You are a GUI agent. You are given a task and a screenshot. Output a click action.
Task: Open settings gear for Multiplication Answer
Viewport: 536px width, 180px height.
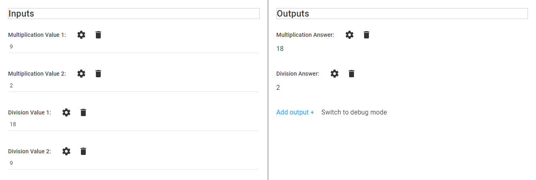(350, 35)
